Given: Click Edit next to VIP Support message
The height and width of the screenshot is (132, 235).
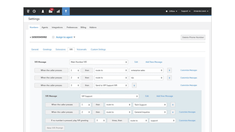Looking at the screenshot, I should tap(147, 96).
